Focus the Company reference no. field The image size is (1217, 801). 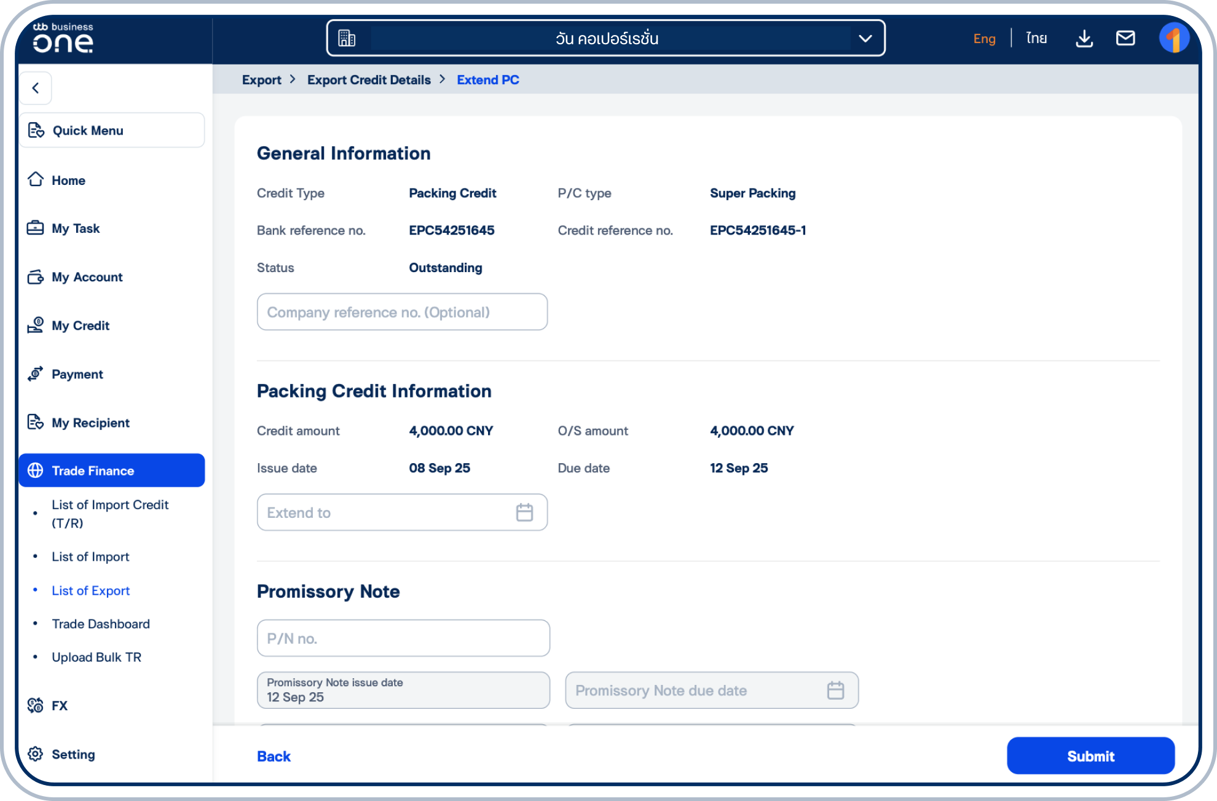(402, 312)
